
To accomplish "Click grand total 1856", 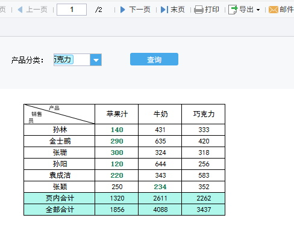I will point(117,210).
